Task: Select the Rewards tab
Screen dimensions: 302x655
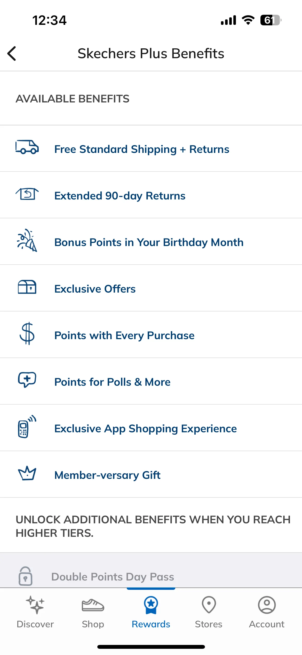Action: pyautogui.click(x=151, y=612)
